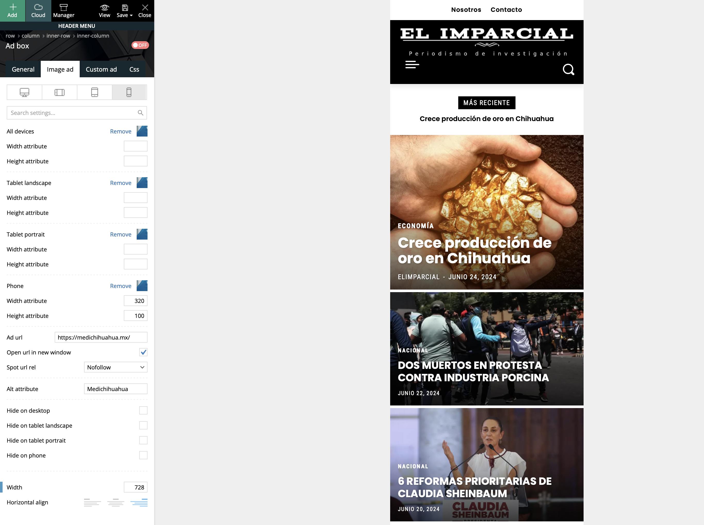Toggle the Ad box OFF switch
The image size is (704, 525).
(x=140, y=45)
